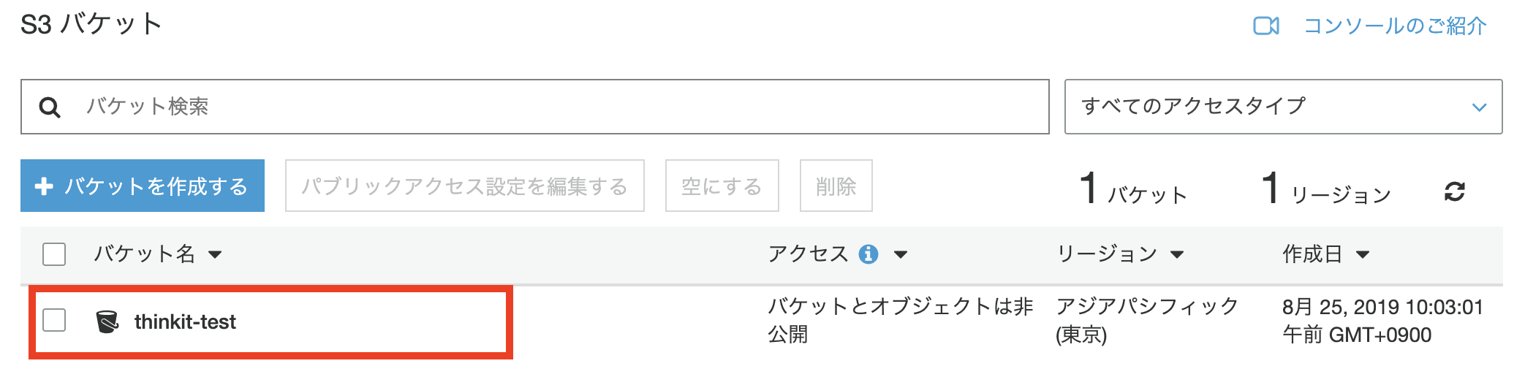
Task: Check the thinkit-test bucket checkbox
Action: point(54,320)
